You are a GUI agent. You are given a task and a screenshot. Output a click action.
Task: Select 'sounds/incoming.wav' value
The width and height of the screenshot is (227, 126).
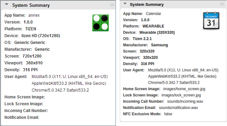click(185, 101)
